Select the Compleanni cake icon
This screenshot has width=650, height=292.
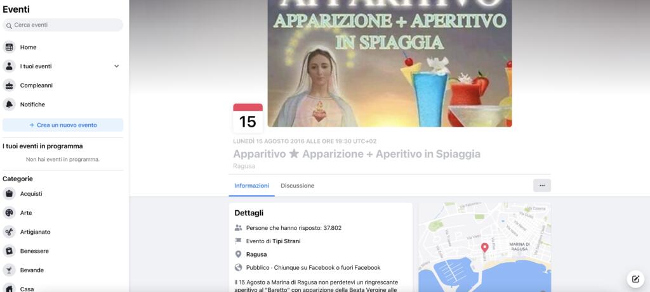click(9, 86)
